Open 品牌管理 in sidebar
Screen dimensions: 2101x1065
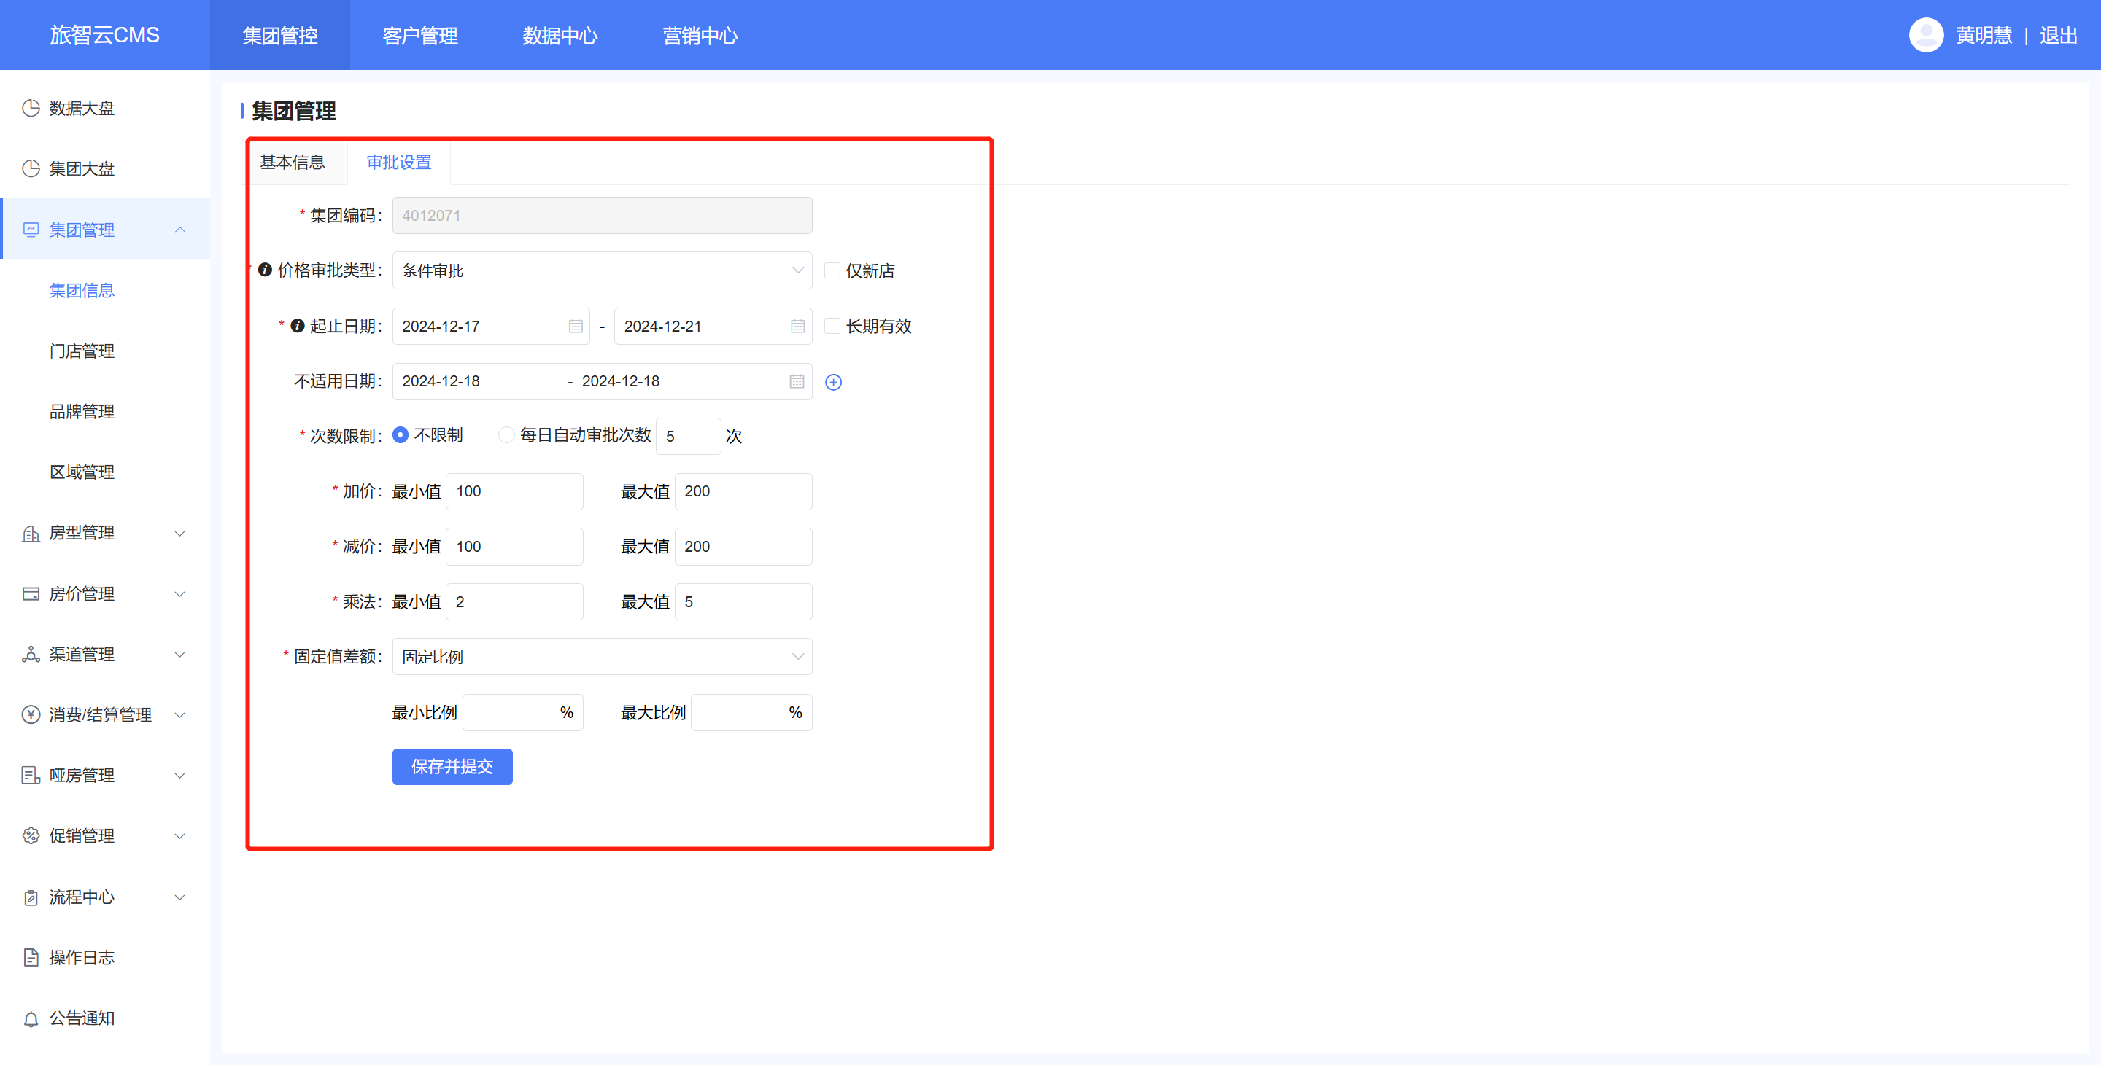pos(82,412)
